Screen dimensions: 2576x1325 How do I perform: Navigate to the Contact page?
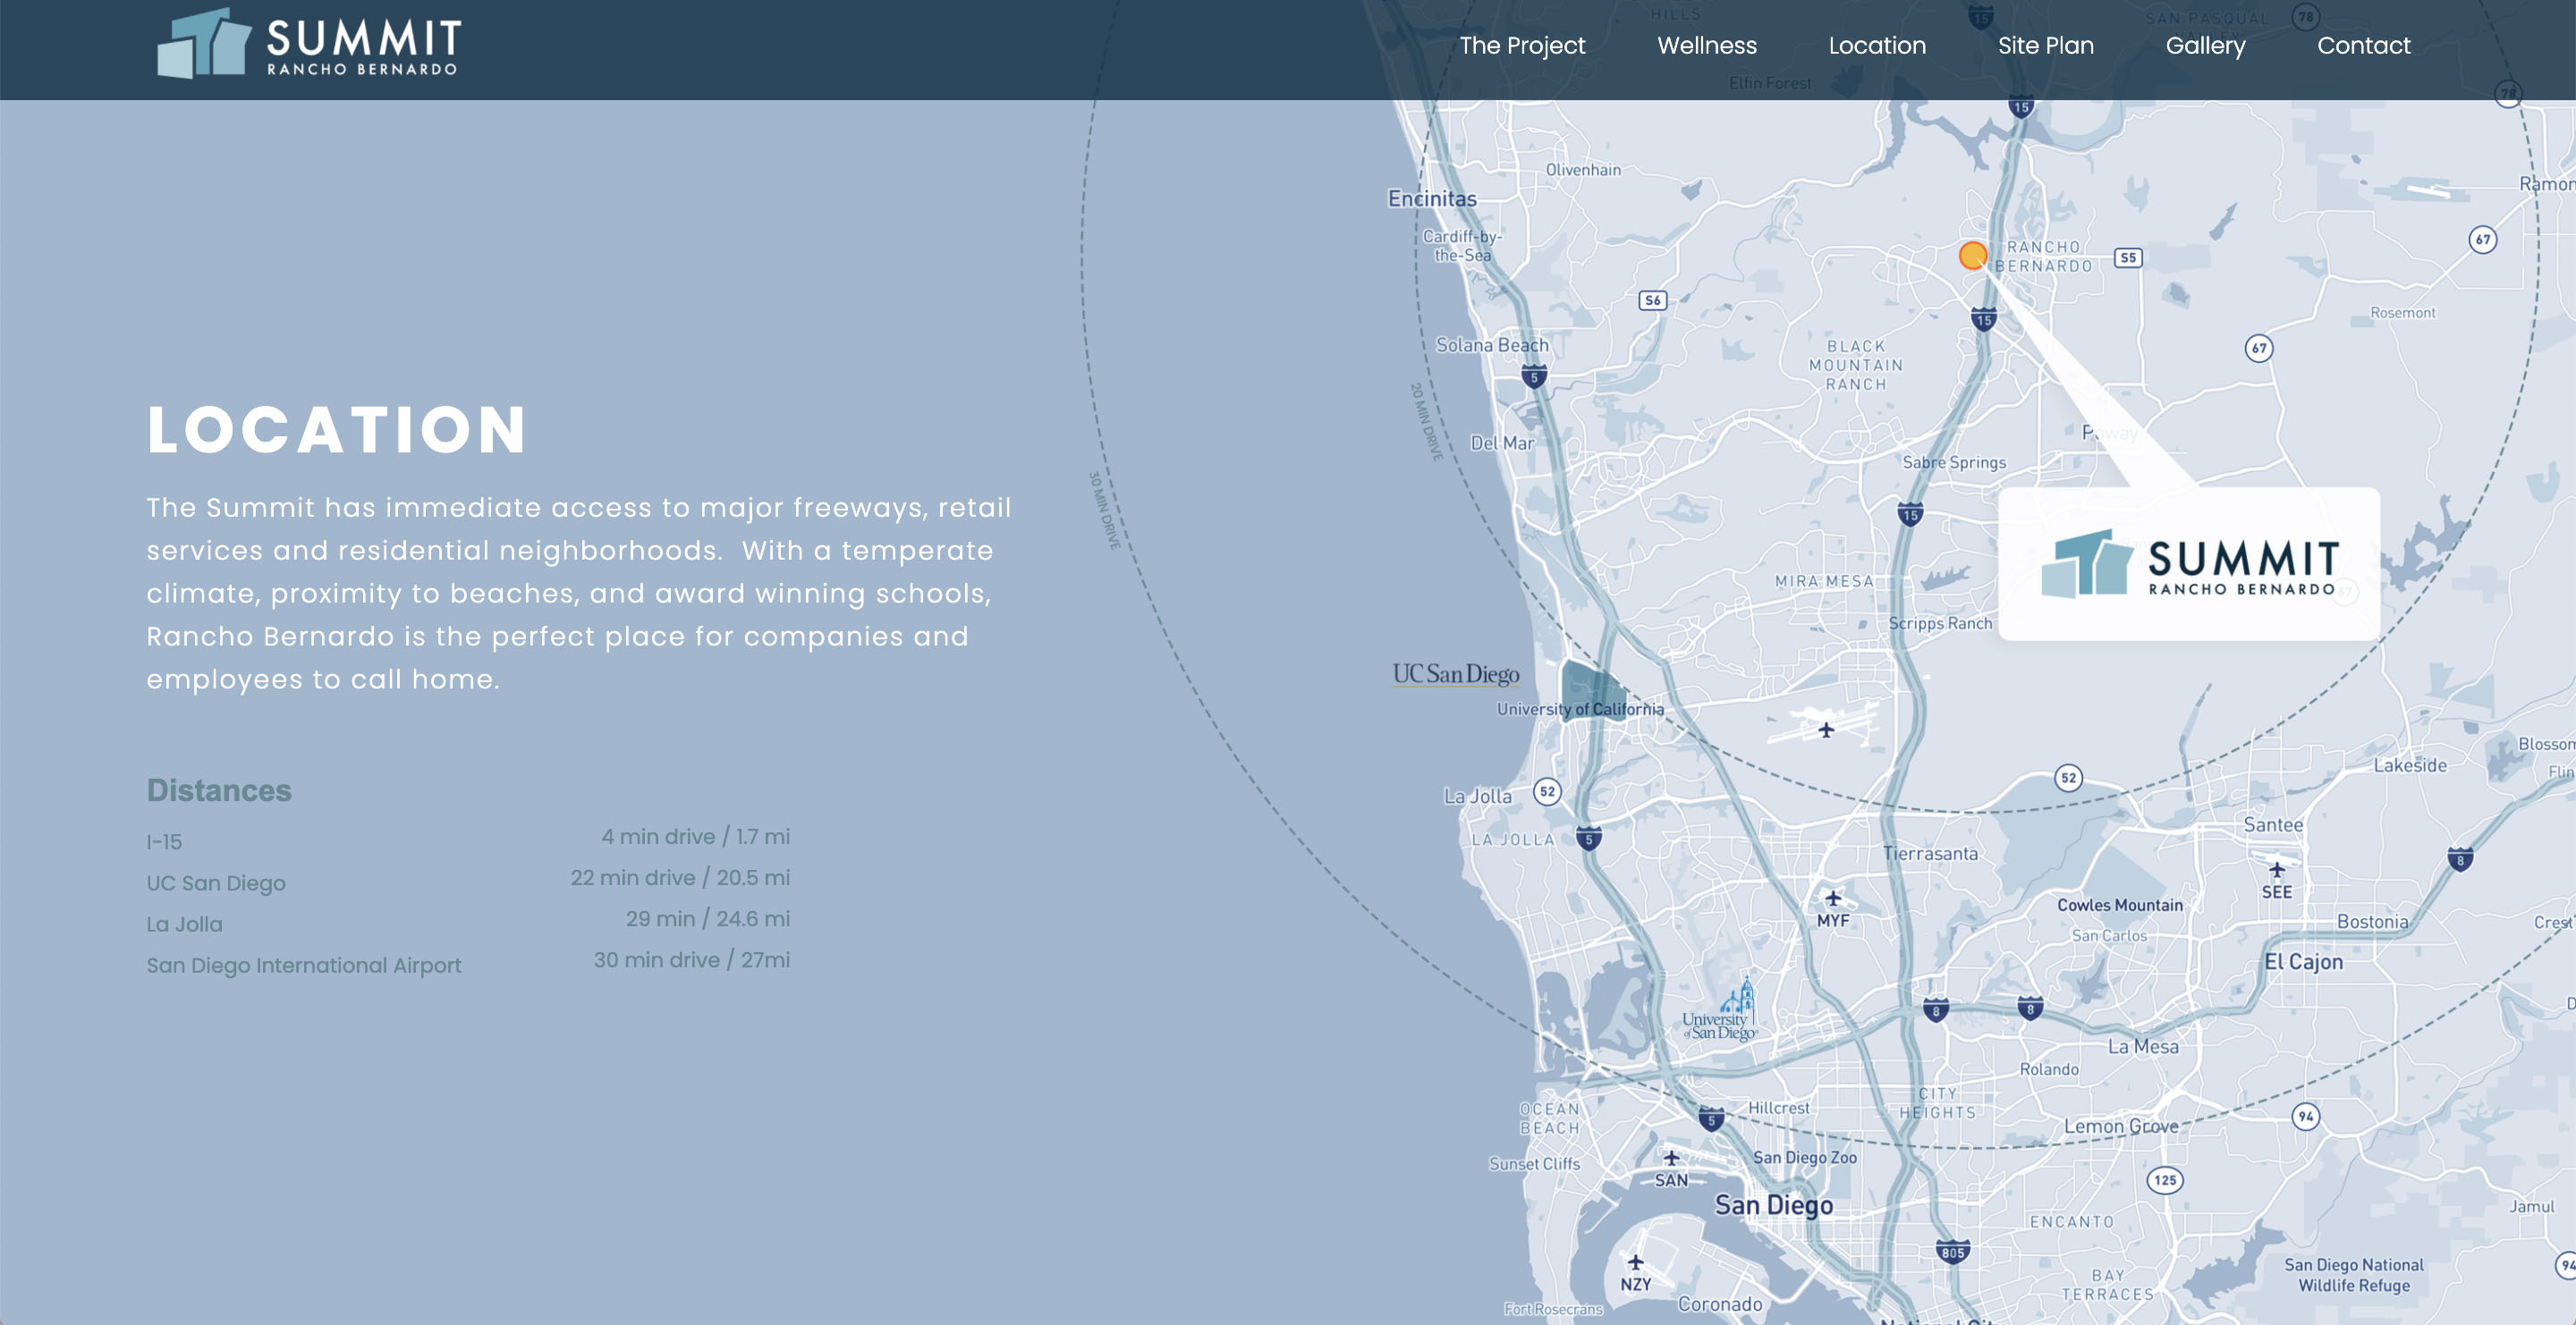2363,46
